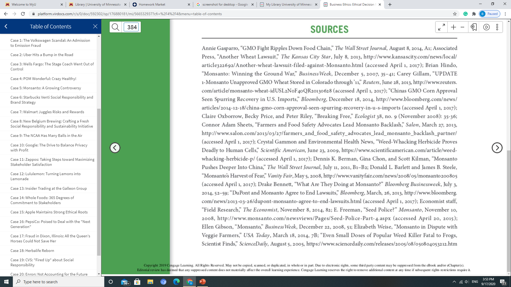This screenshot has height=287, width=511.
Task: Open the Windows Start menu
Action: pyautogui.click(x=6, y=282)
